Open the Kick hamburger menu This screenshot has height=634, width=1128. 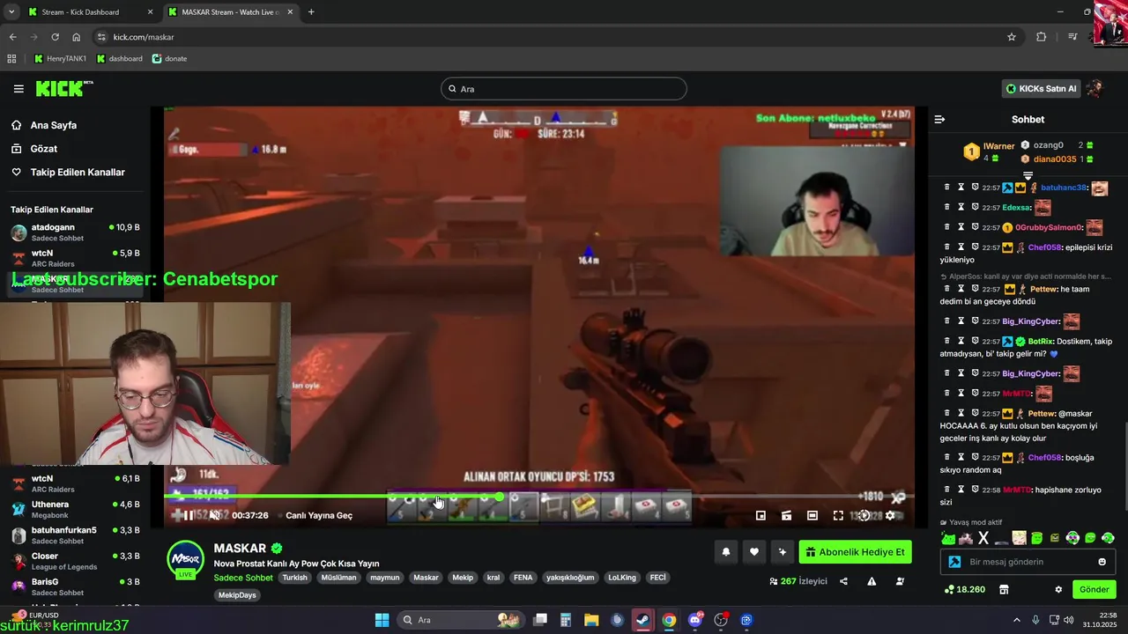tap(19, 89)
